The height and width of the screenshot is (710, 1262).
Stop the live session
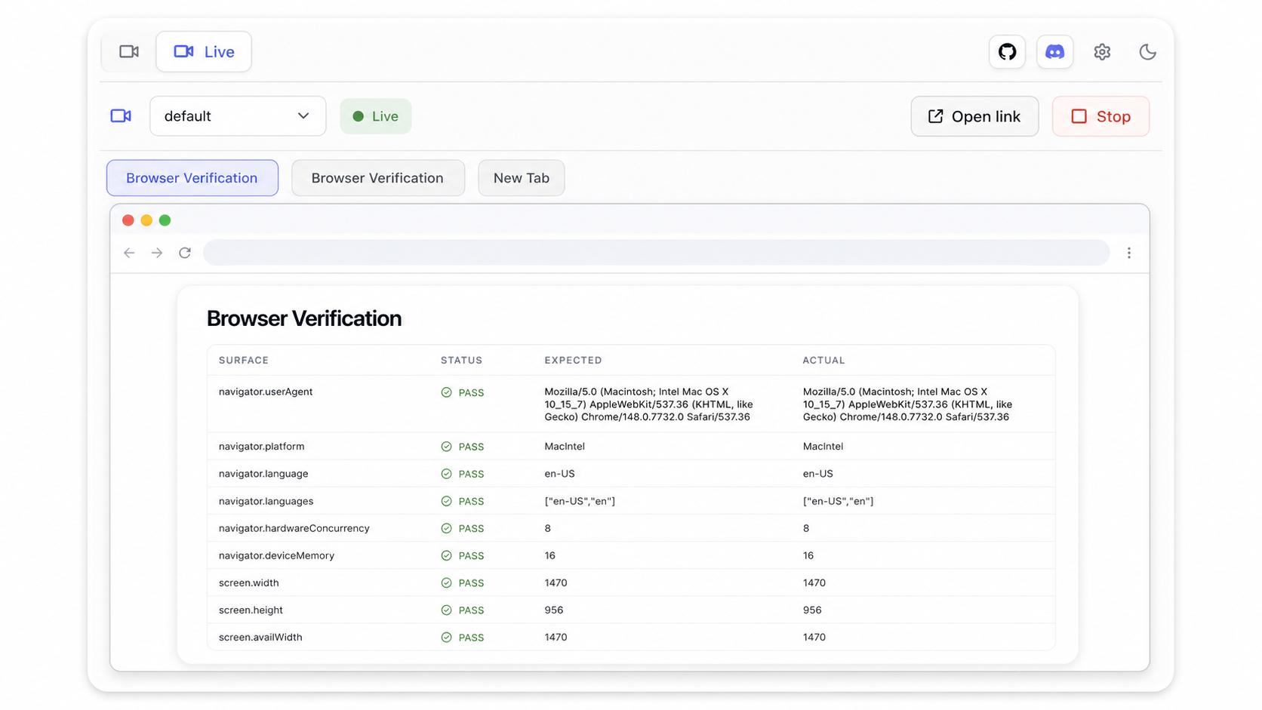[1100, 116]
